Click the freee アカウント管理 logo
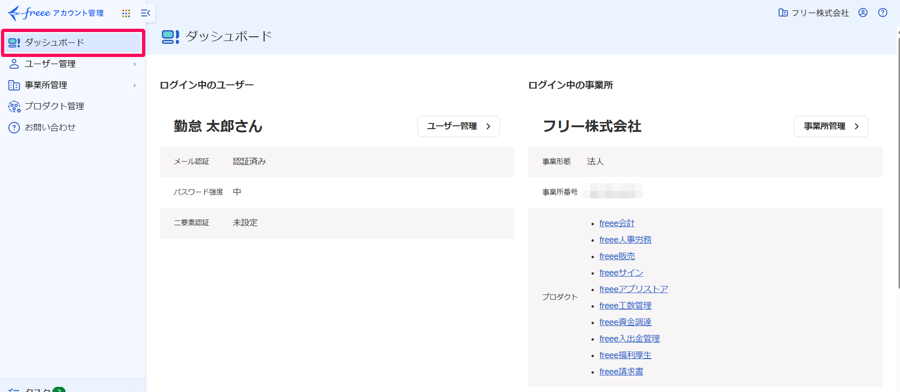Image resolution: width=900 pixels, height=392 pixels. click(x=56, y=13)
